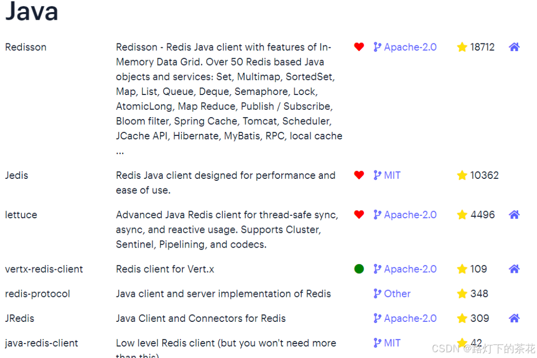The height and width of the screenshot is (358, 537).
Task: Click the green dot in vertx-redis-client row
Action: (x=359, y=269)
